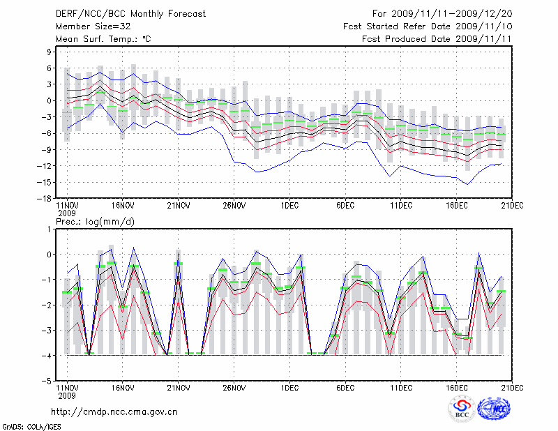This screenshot has width=558, height=431.
Task: Click the -18 temperature y-axis label
Action: click(x=47, y=198)
